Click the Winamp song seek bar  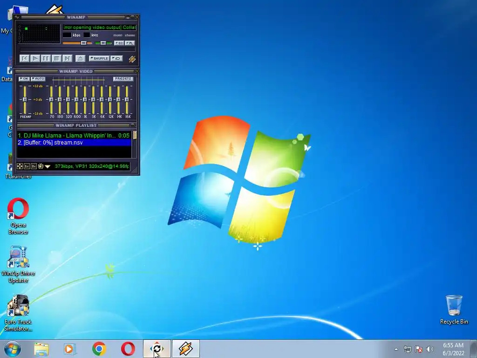click(78, 49)
